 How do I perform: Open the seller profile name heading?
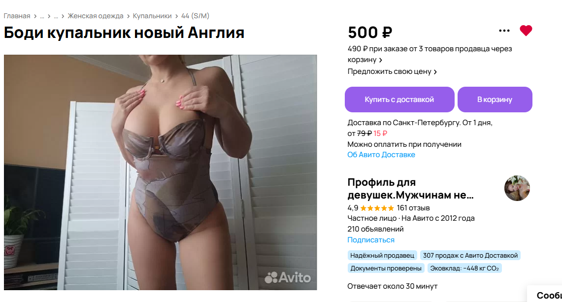[x=410, y=189]
